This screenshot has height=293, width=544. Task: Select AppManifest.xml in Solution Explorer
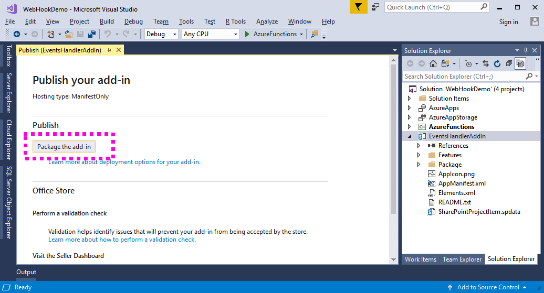(x=462, y=183)
